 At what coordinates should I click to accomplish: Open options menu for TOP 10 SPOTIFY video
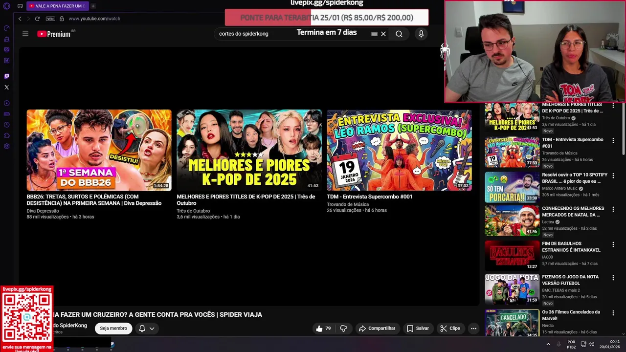[x=613, y=176]
